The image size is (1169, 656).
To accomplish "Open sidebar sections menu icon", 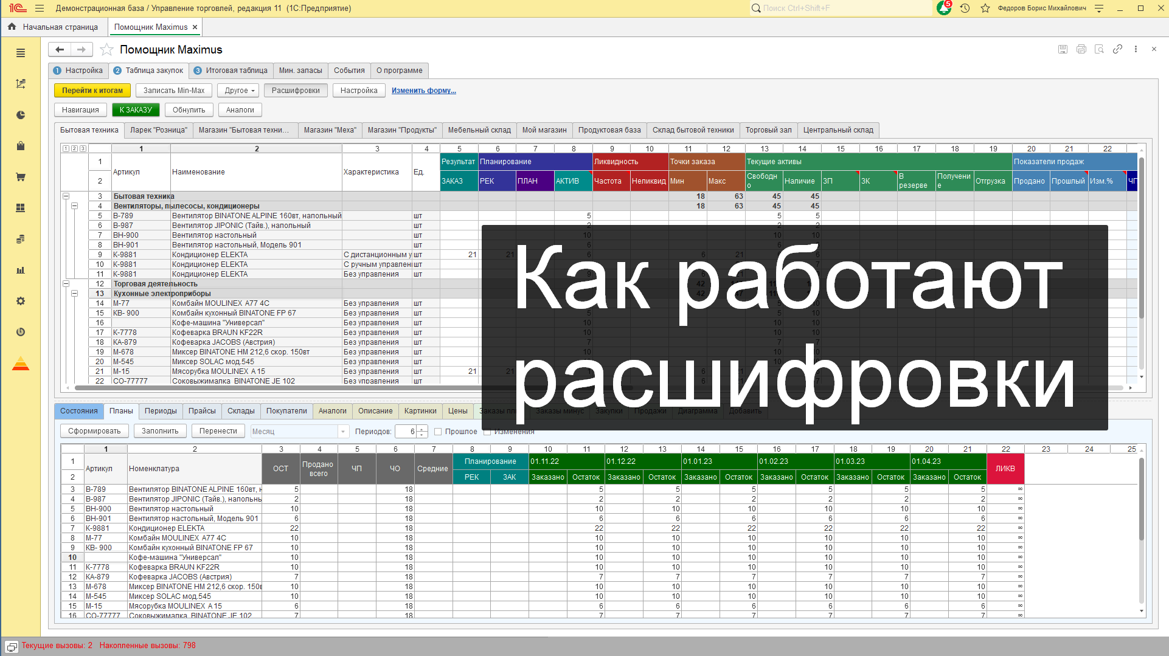I will pyautogui.click(x=21, y=53).
